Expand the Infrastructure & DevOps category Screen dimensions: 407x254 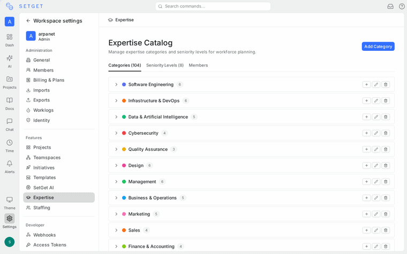pyautogui.click(x=116, y=101)
